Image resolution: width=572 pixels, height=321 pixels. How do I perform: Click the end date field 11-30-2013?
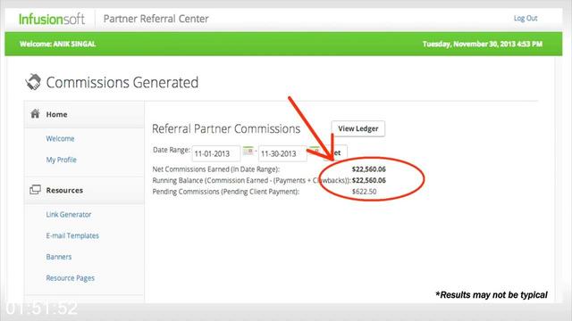[282, 153]
